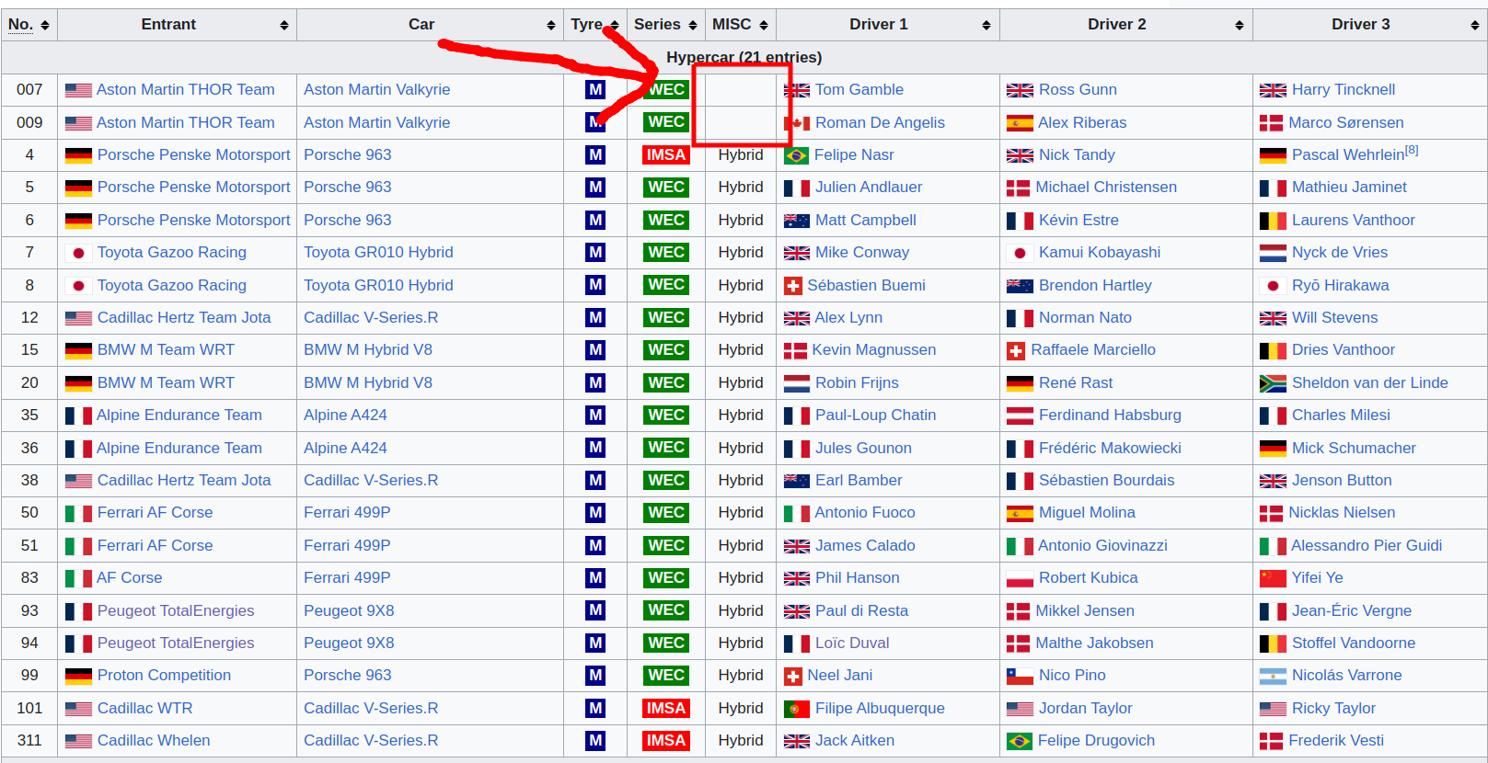Click Argentina flag beside Nicolás Varrone
Screen dimensions: 1488x763
point(1273,677)
